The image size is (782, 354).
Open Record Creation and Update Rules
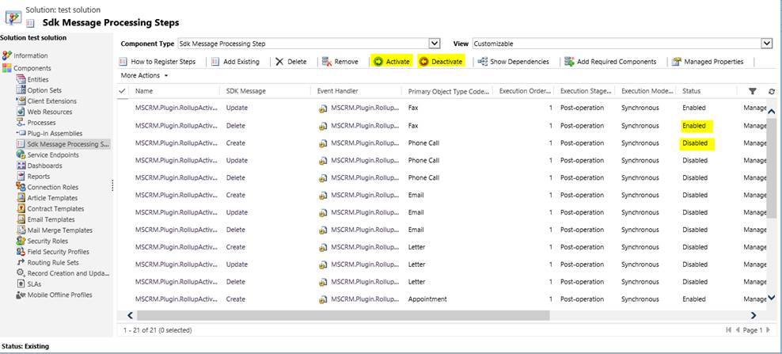(x=68, y=273)
